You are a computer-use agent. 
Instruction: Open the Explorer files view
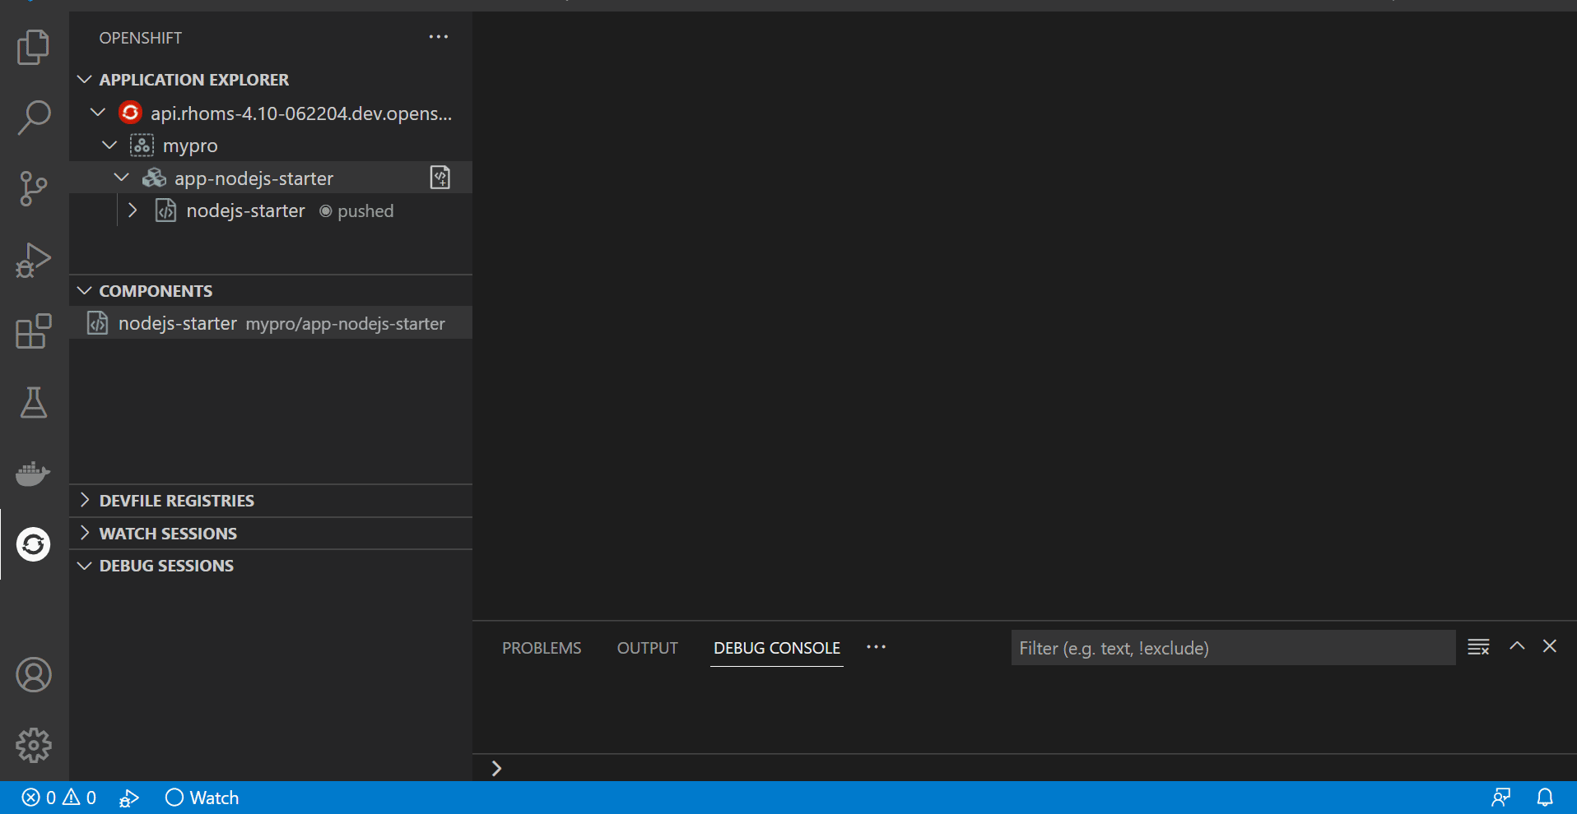[34, 47]
